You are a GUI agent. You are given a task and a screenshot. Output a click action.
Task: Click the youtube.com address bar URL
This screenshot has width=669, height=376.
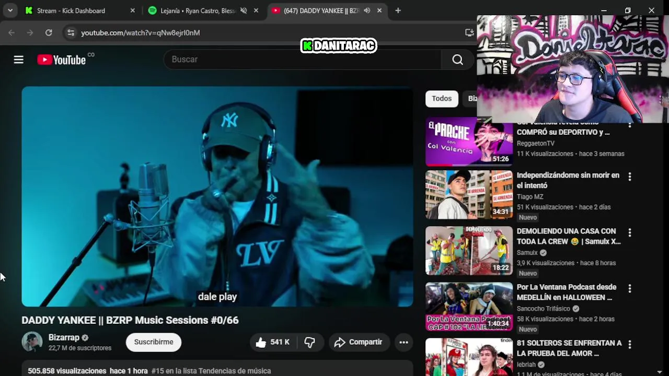pos(140,32)
